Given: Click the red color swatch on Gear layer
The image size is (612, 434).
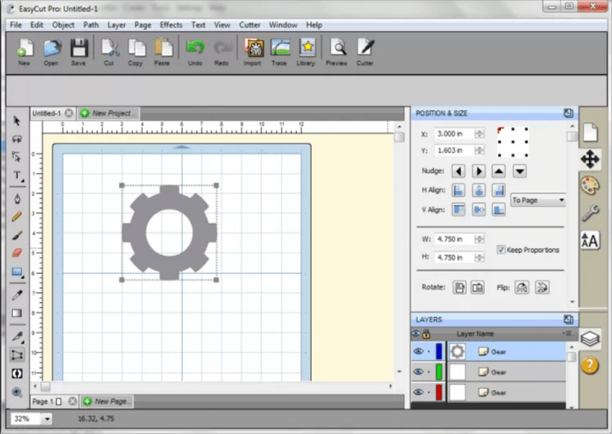Looking at the screenshot, I should [x=439, y=392].
